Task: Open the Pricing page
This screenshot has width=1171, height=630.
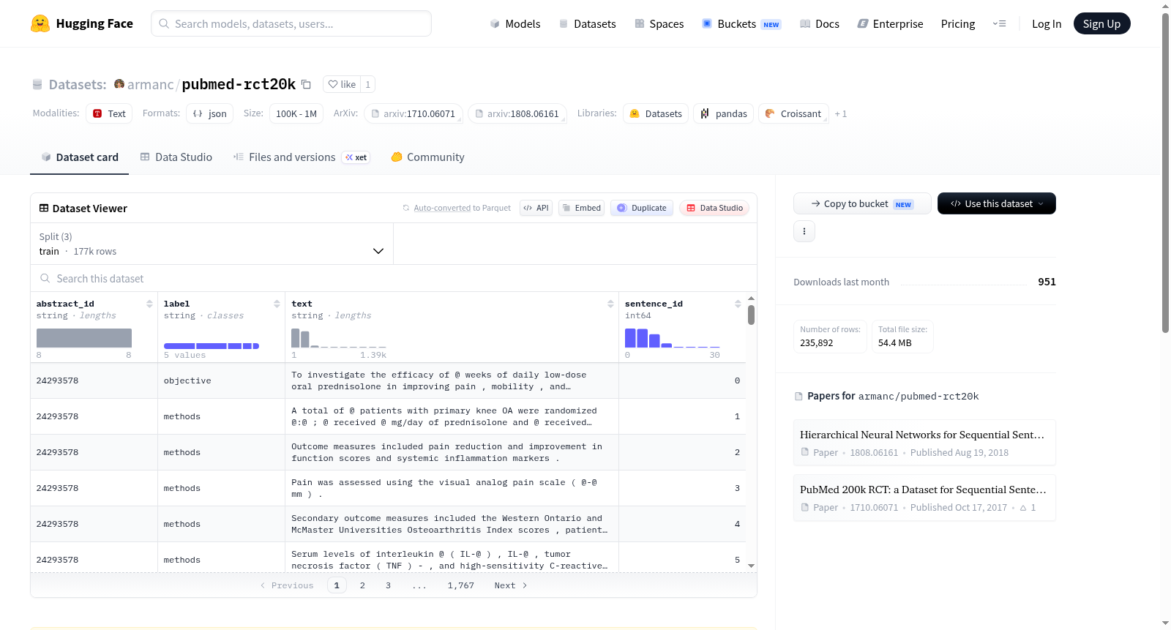Action: click(x=958, y=24)
